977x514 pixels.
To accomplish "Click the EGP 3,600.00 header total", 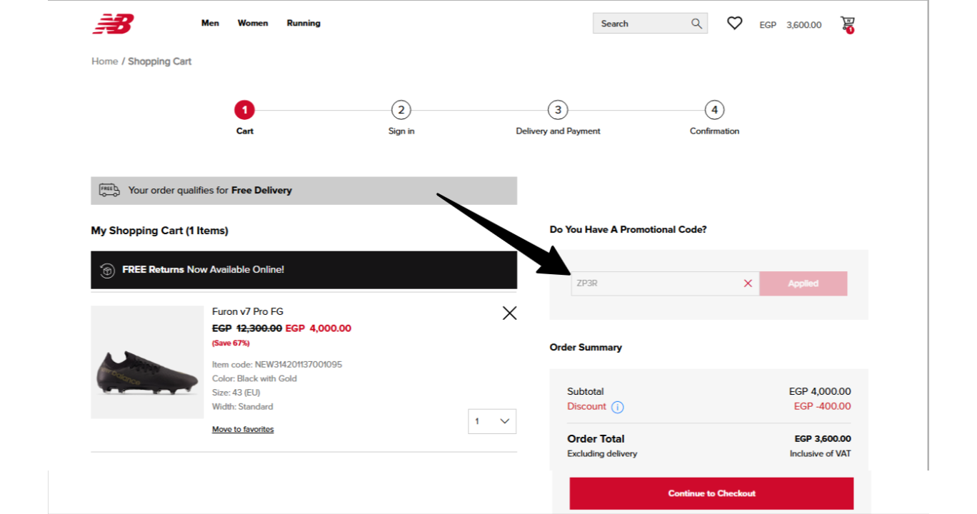I will tap(791, 25).
